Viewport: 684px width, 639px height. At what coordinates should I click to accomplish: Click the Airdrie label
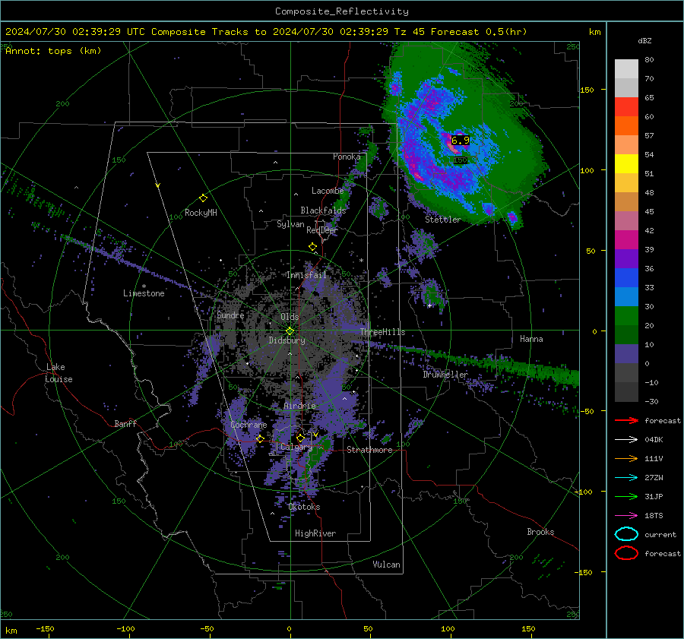click(299, 406)
